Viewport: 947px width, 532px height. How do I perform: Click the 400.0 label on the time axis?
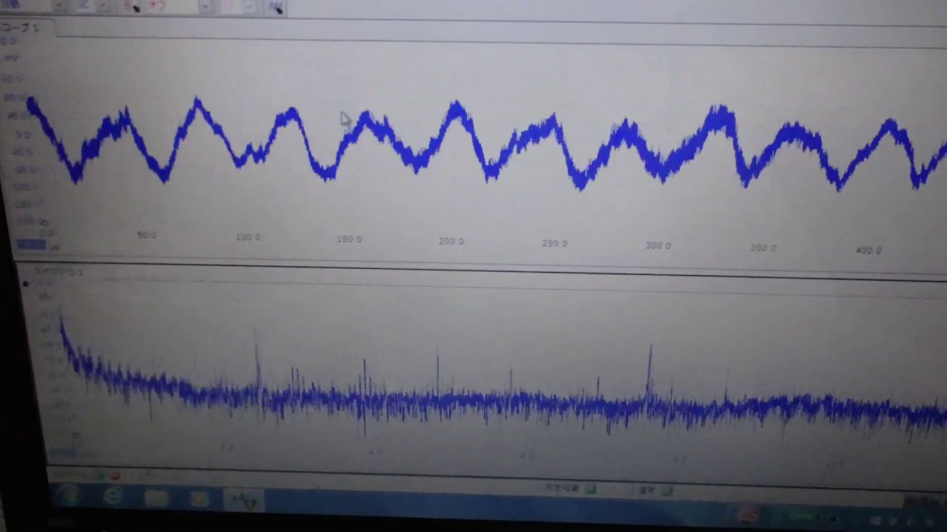(869, 250)
